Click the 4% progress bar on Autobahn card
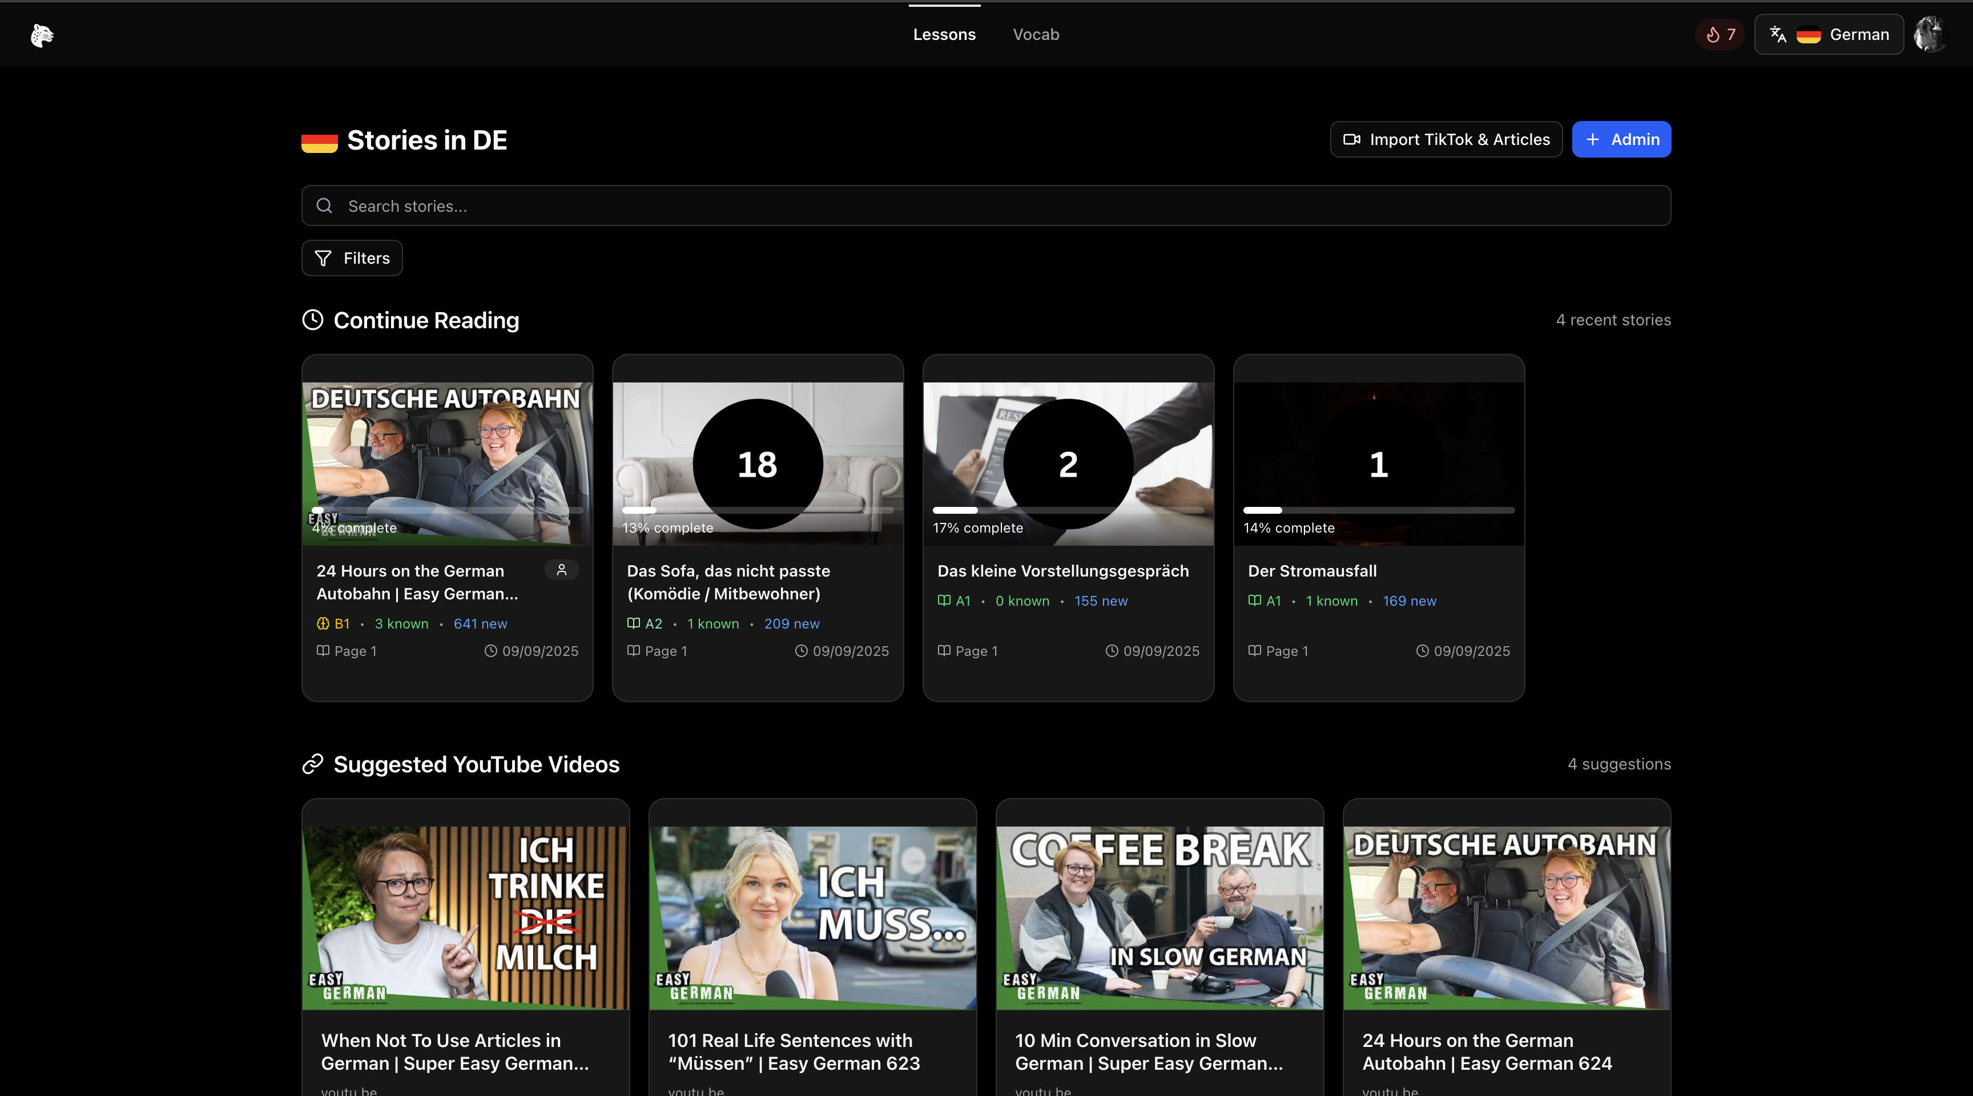Image resolution: width=1973 pixels, height=1096 pixels. pyautogui.click(x=448, y=510)
